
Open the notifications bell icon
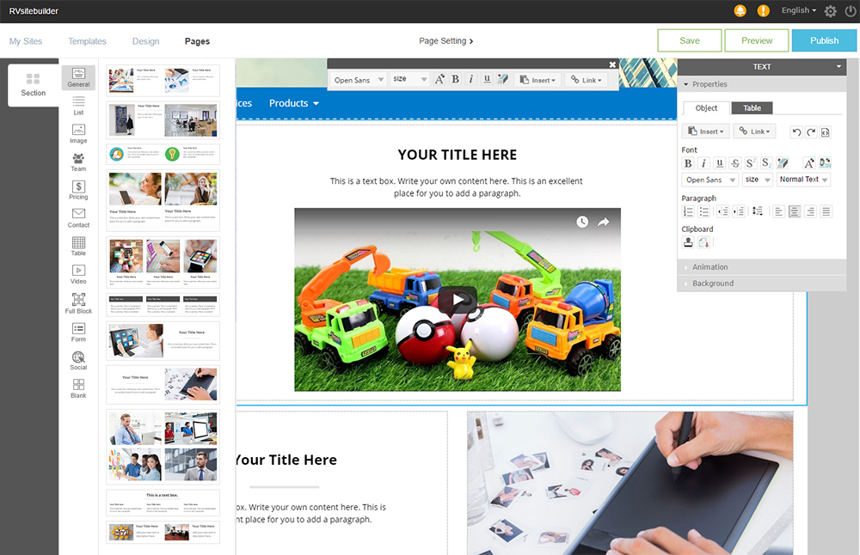[x=740, y=11]
